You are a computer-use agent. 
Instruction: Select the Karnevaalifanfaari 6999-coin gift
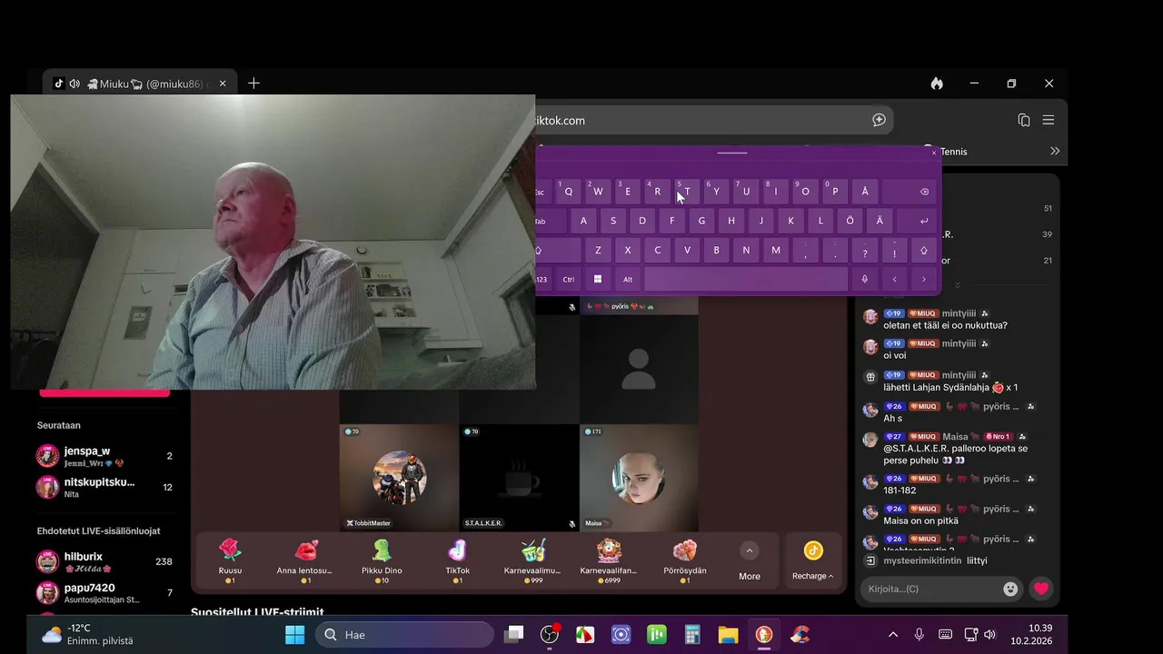(609, 560)
